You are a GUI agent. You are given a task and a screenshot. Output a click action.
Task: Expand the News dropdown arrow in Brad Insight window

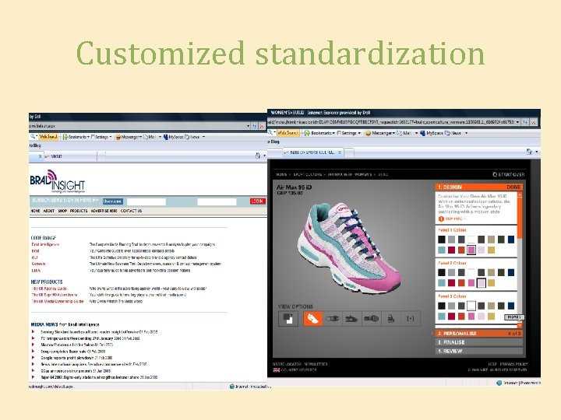(x=203, y=137)
